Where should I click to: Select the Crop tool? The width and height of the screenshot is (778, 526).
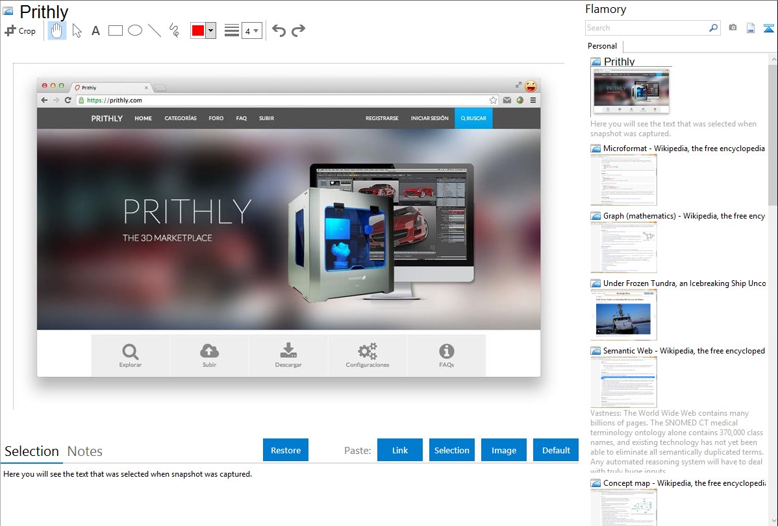coord(20,30)
